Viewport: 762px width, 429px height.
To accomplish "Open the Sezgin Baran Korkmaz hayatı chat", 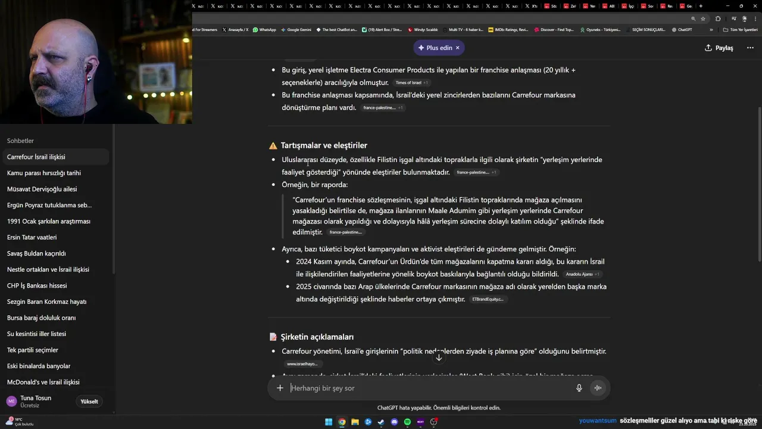I will click(55, 301).
